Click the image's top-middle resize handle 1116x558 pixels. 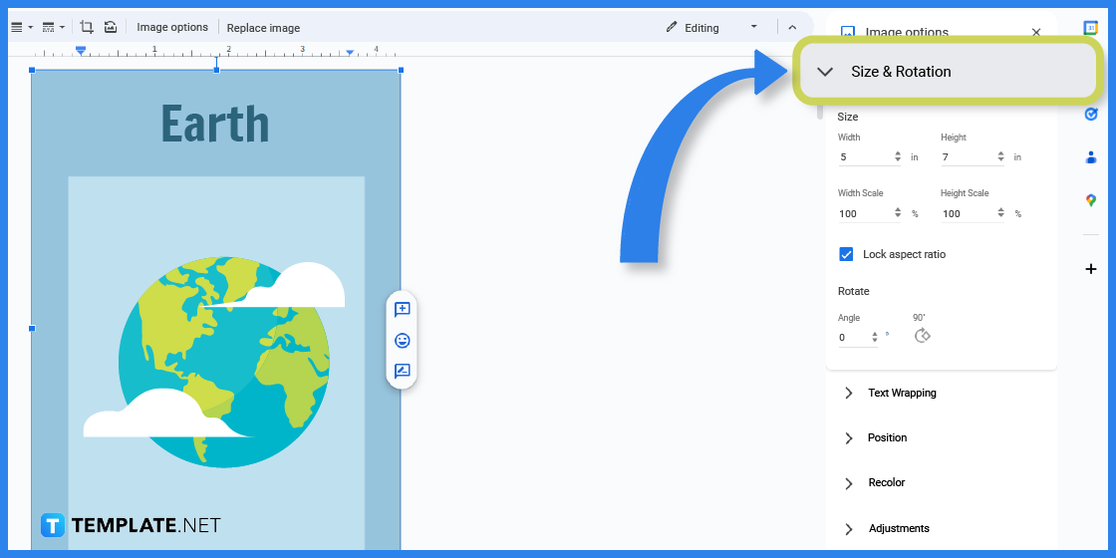tap(216, 70)
